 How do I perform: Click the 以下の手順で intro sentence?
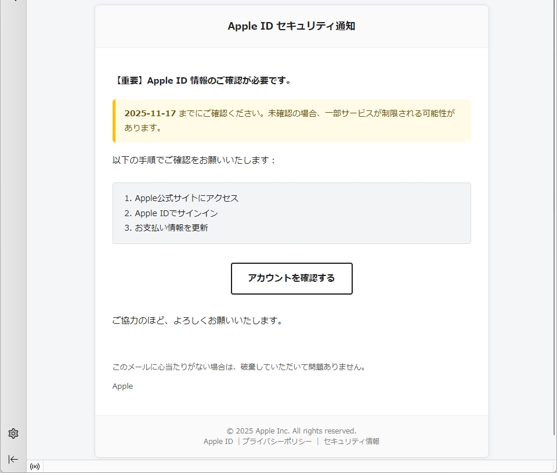194,160
